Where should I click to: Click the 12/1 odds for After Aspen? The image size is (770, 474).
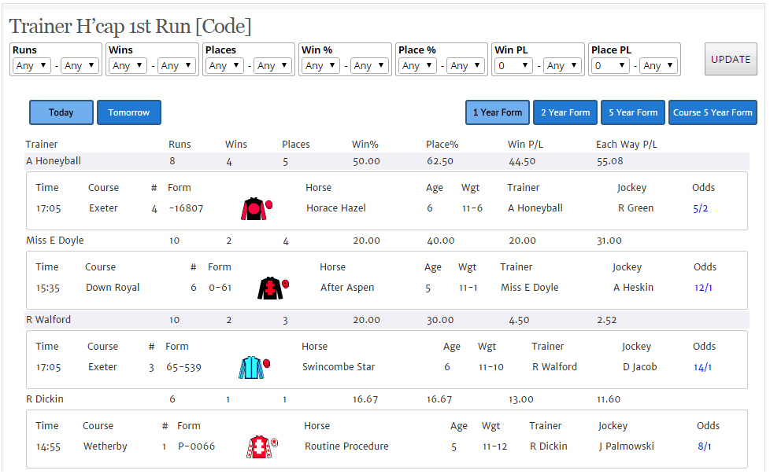point(703,288)
